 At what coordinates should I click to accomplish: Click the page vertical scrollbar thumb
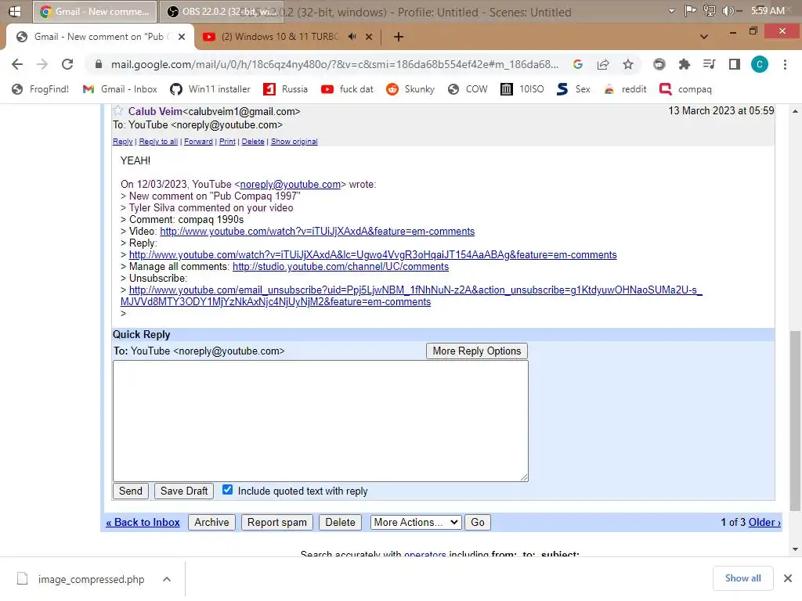coord(795,420)
